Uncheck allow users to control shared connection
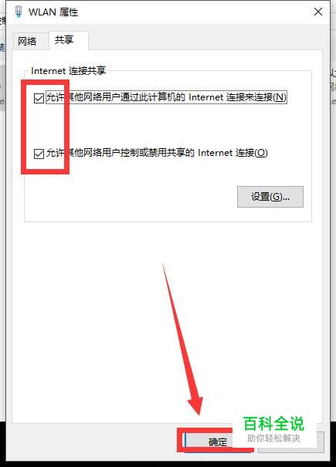 tap(39, 154)
